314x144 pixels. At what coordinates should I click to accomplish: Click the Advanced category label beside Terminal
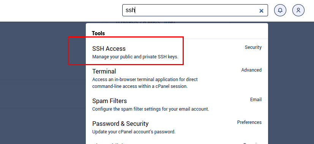251,70
